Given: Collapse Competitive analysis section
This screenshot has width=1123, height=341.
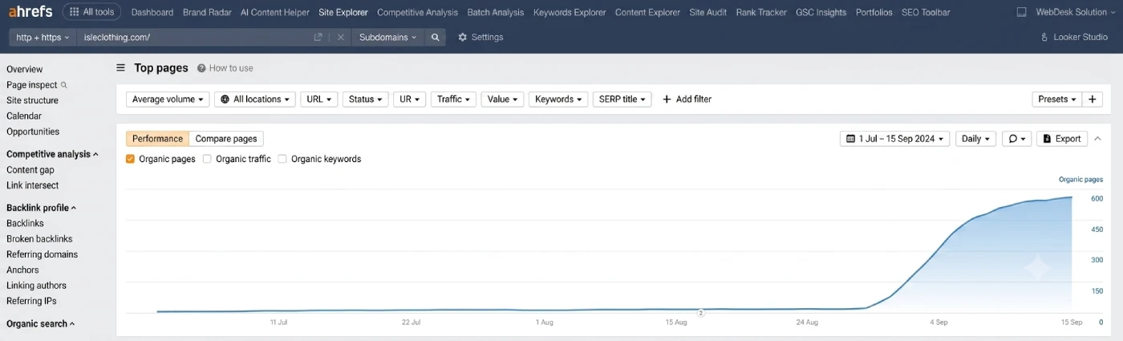Looking at the screenshot, I should click(52, 154).
